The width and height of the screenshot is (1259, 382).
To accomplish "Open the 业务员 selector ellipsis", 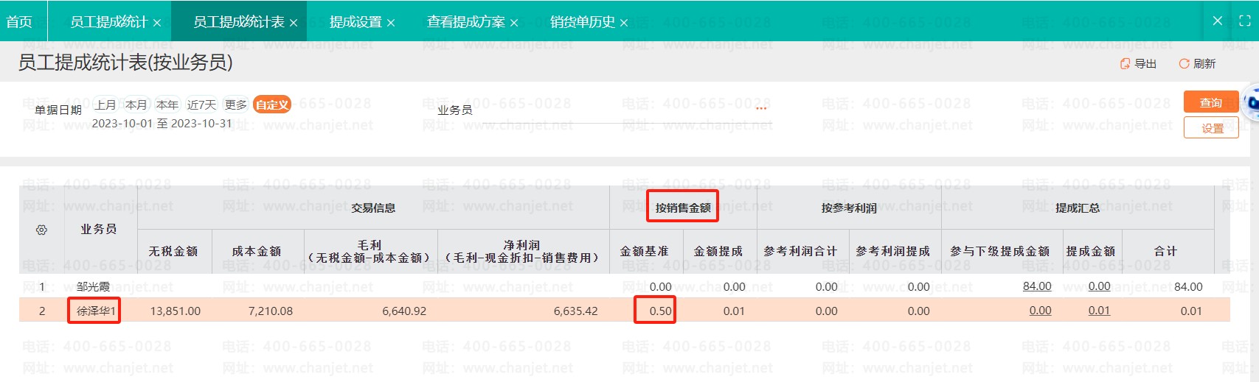I will 761,109.
